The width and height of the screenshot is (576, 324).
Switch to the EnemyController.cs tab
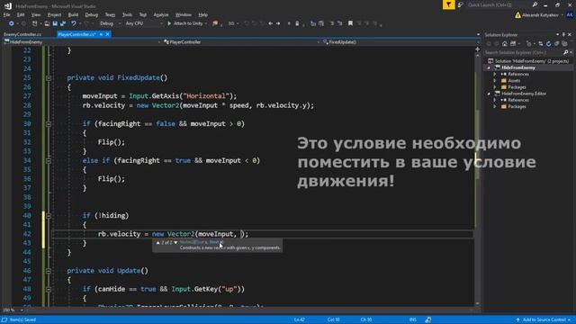click(22, 34)
